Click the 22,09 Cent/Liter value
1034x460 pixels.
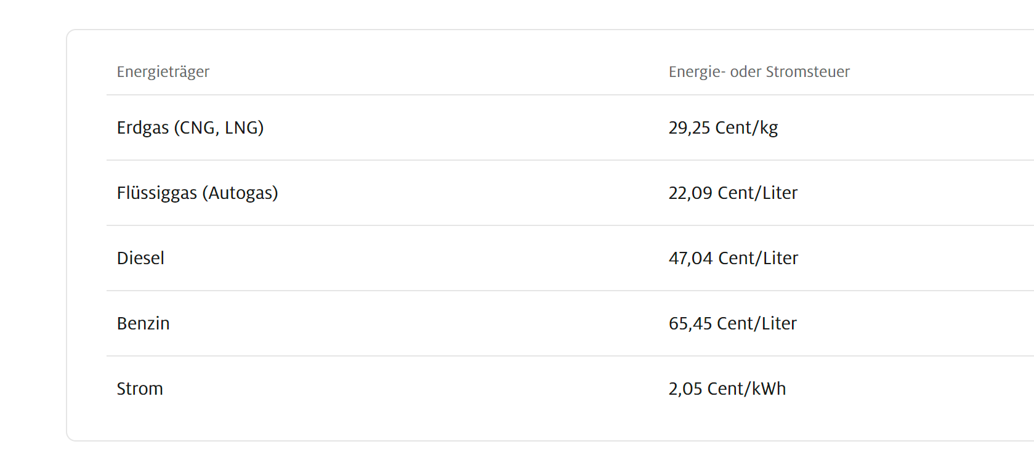pos(733,193)
